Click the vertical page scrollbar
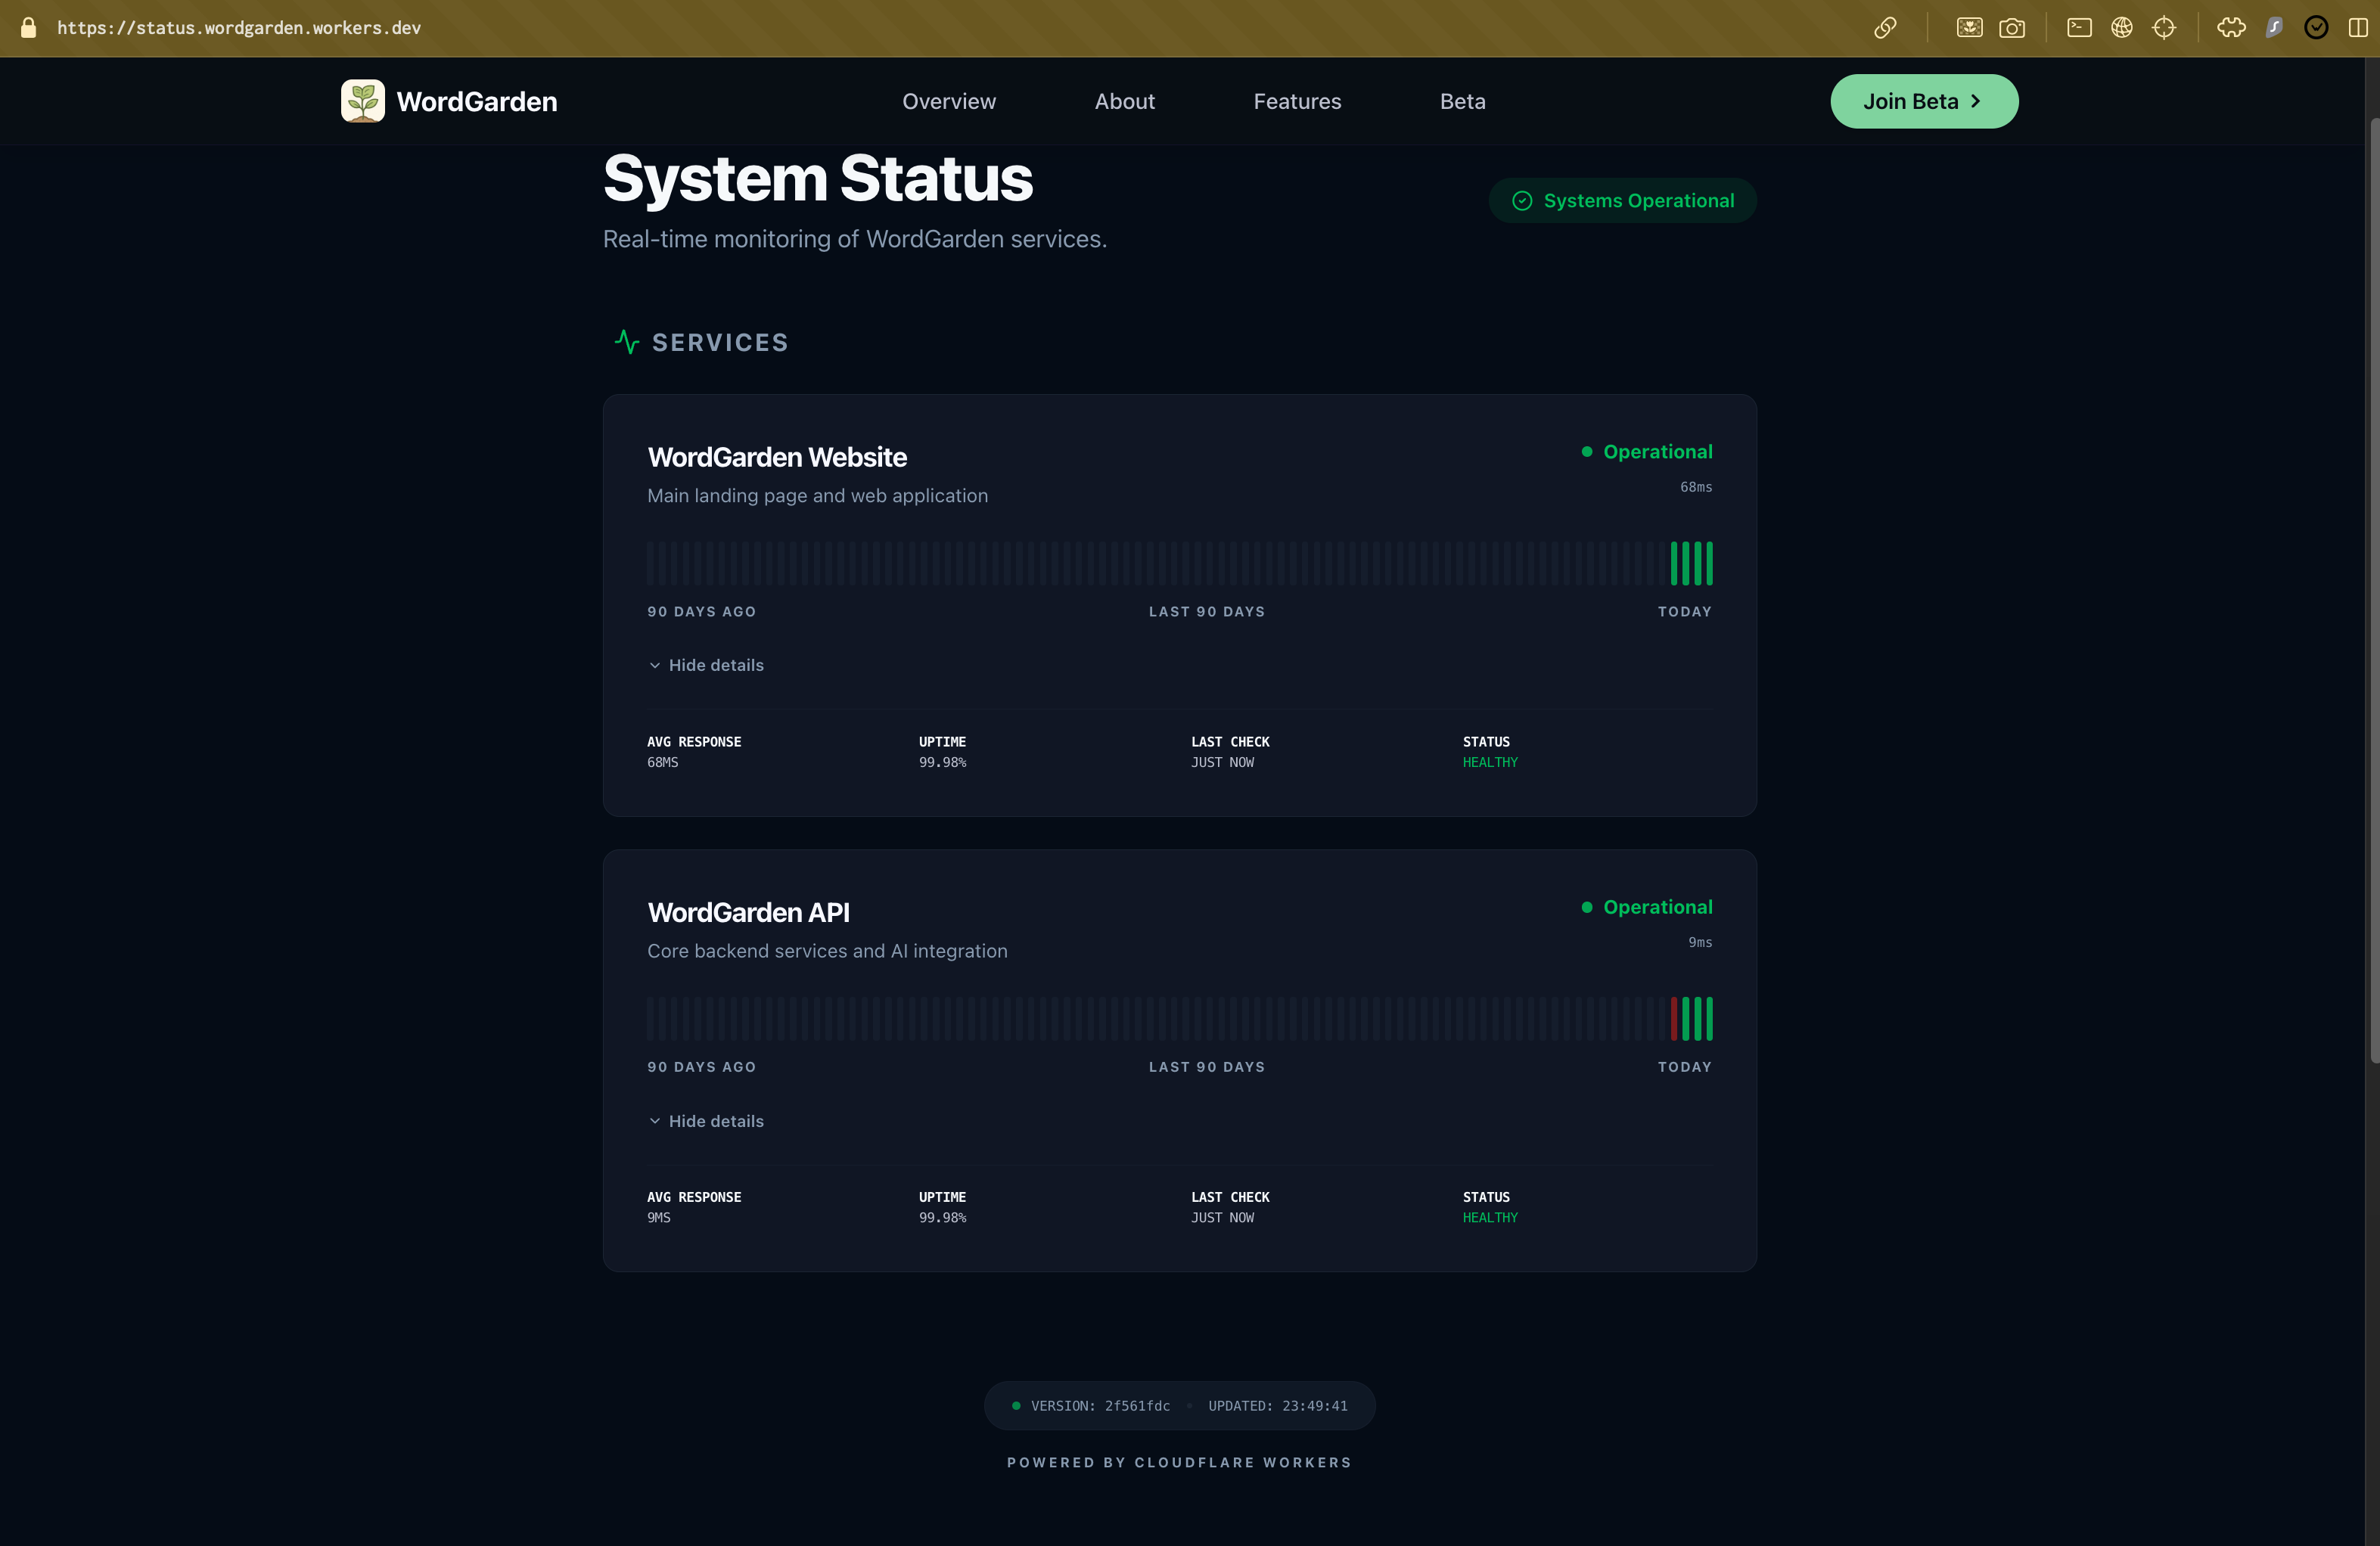Viewport: 2380px width, 1546px height. pyautogui.click(x=2373, y=590)
